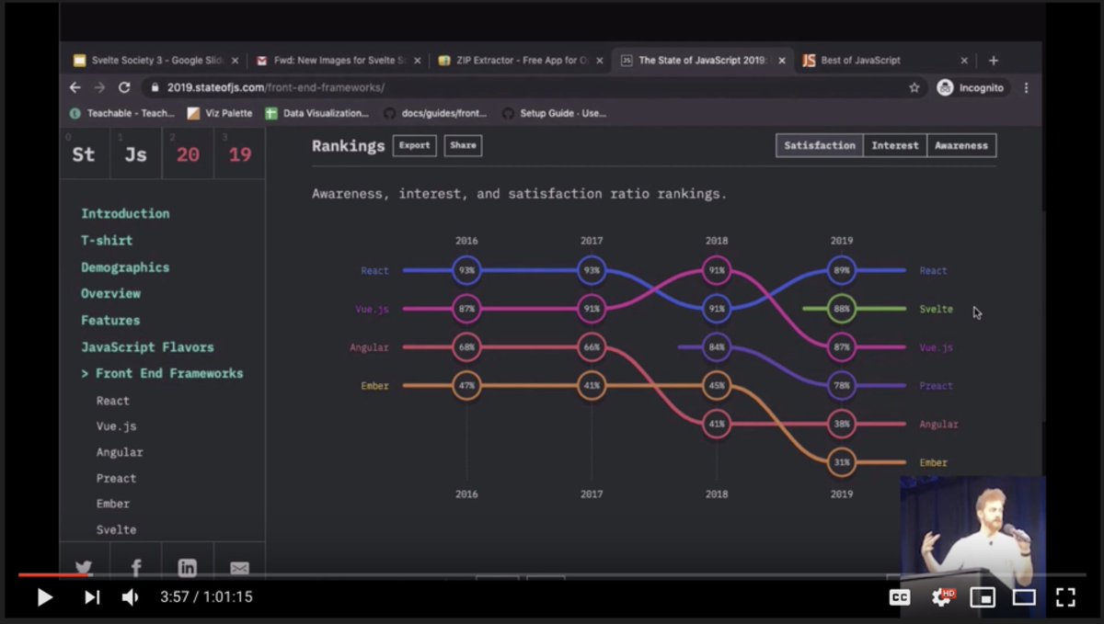Screen dimensions: 1104x624
Task: Click the Share button
Action: (463, 145)
